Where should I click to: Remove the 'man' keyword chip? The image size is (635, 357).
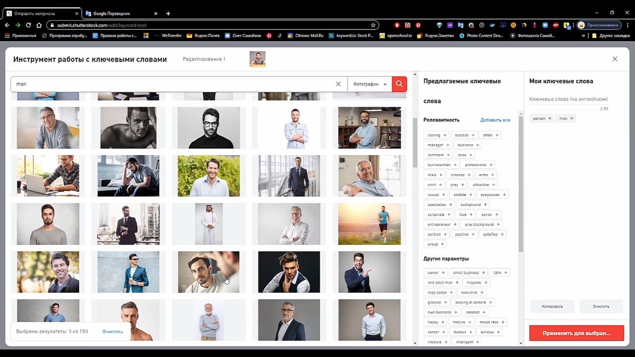571,119
